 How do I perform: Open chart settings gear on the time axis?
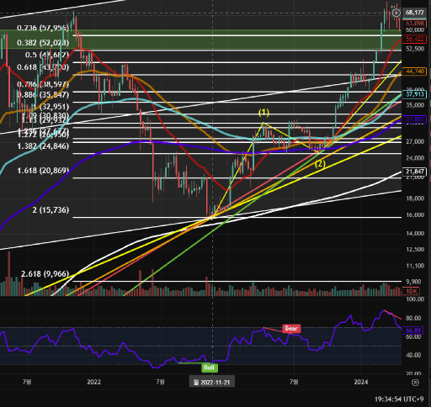point(415,383)
